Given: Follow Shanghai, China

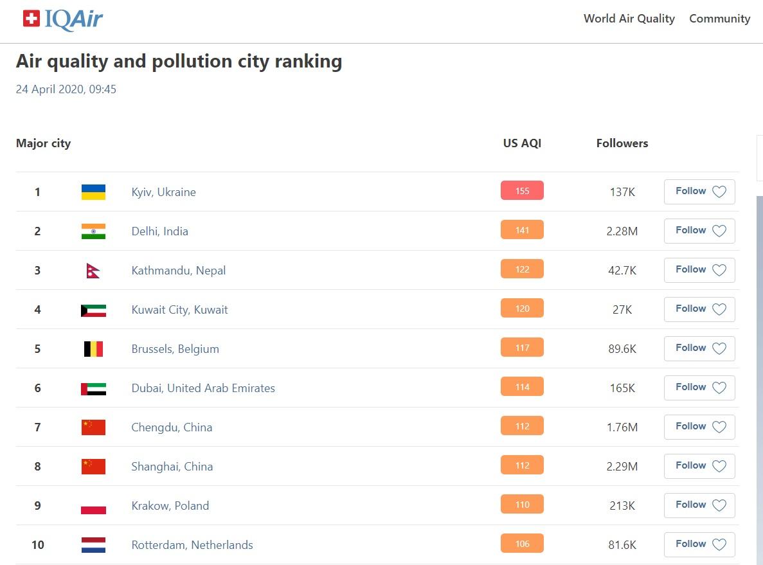Looking at the screenshot, I should click(699, 466).
